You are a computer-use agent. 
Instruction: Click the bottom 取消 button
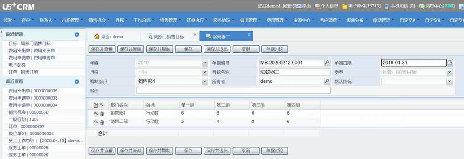(x=246, y=151)
